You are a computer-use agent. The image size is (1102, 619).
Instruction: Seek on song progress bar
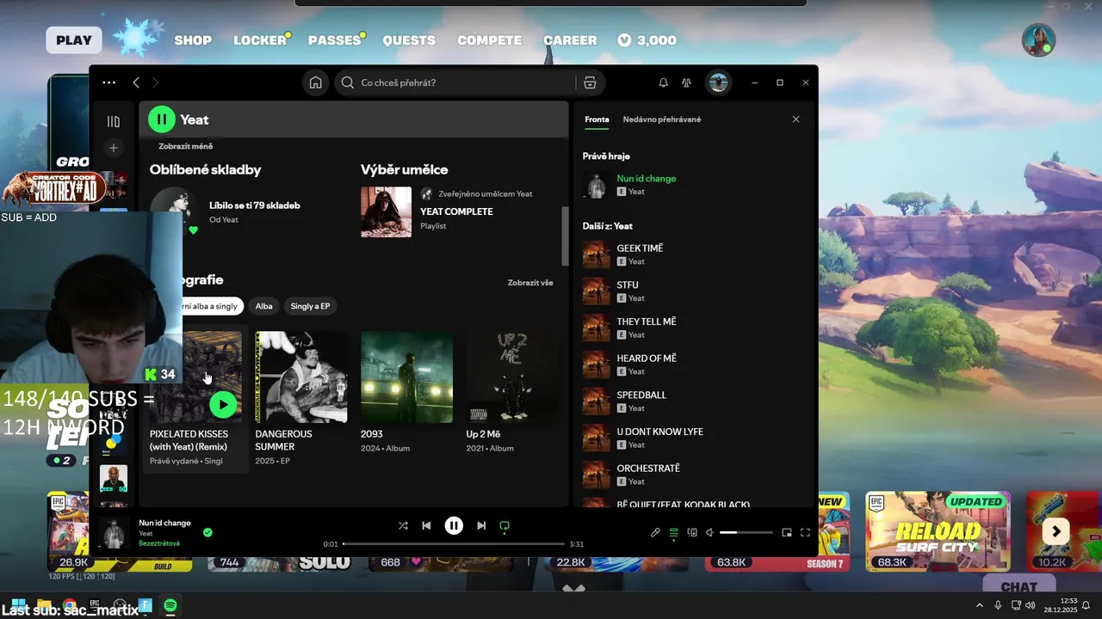[x=454, y=544]
